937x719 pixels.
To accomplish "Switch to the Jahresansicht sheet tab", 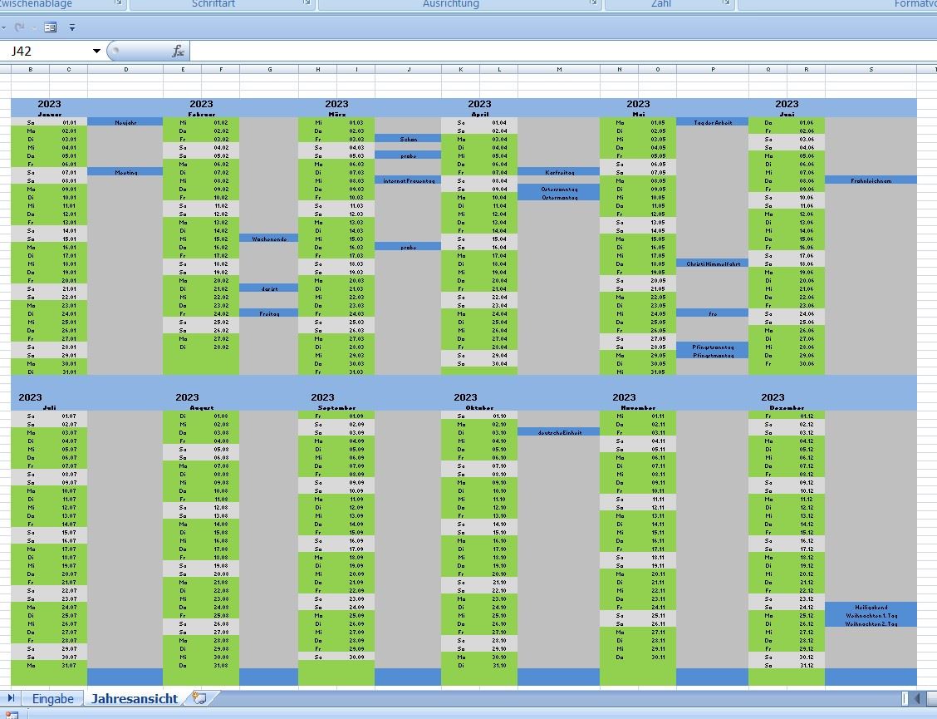I will 133,699.
